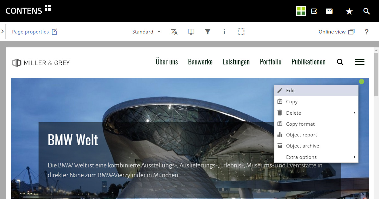
Task: Select Edit in context menu
Action: click(x=316, y=90)
